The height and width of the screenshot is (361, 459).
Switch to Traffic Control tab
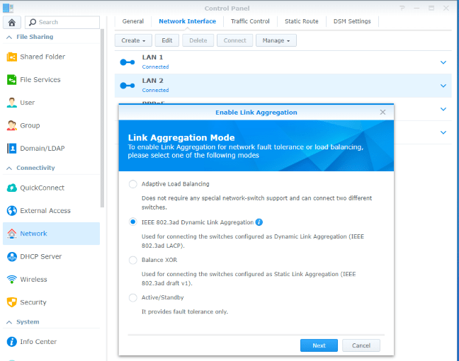(x=250, y=21)
